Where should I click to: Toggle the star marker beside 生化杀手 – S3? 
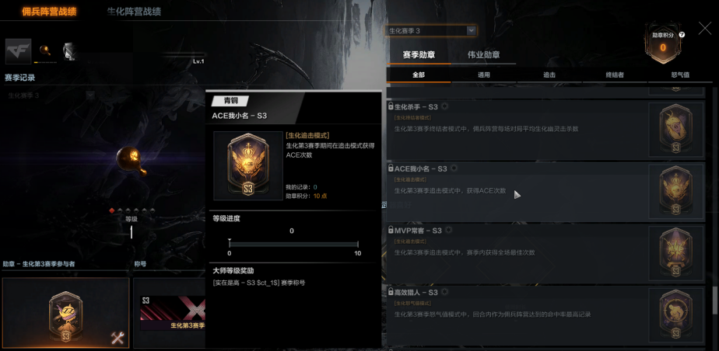click(x=445, y=106)
